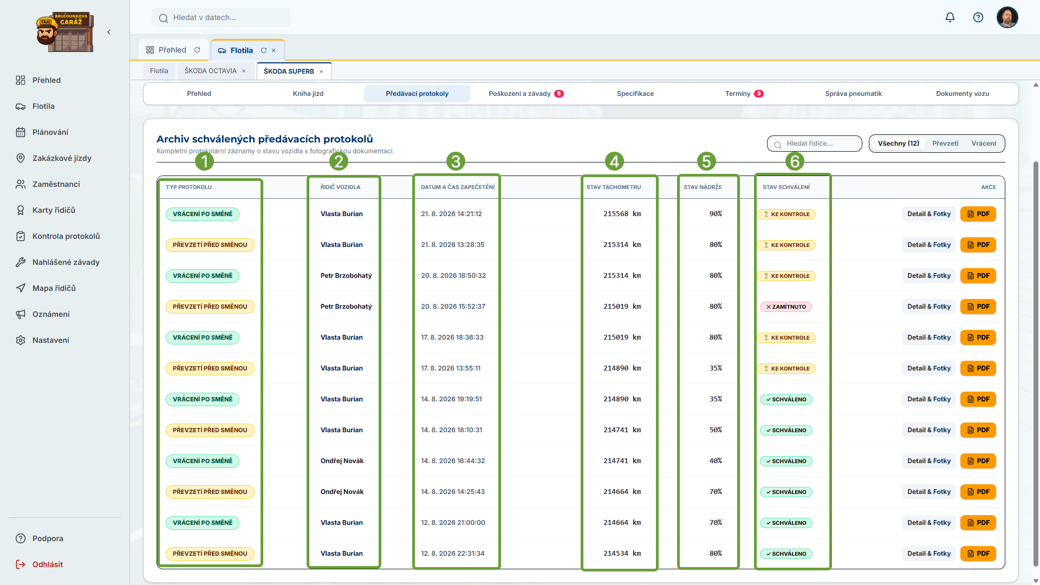This screenshot has width=1040, height=585.
Task: Open Detail & Fotky for the ZAMÍTNUTO row
Action: [x=929, y=307]
